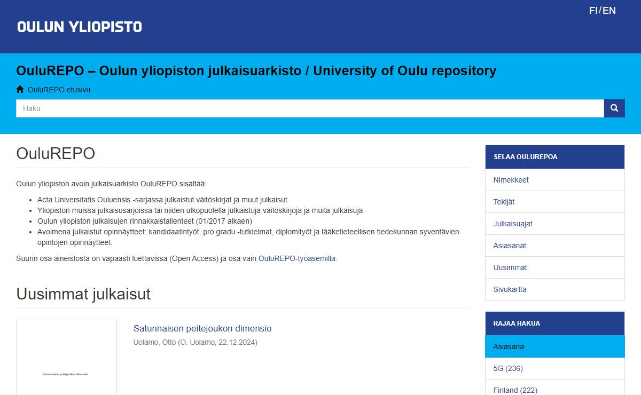
Task: Select the Asiasana filter heading
Action: (555, 346)
